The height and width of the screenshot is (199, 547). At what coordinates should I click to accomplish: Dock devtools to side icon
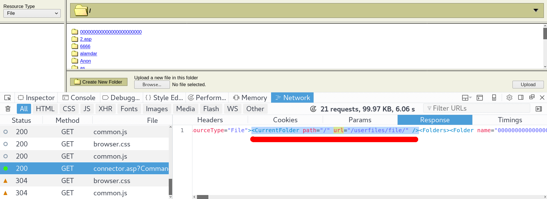[521, 98]
